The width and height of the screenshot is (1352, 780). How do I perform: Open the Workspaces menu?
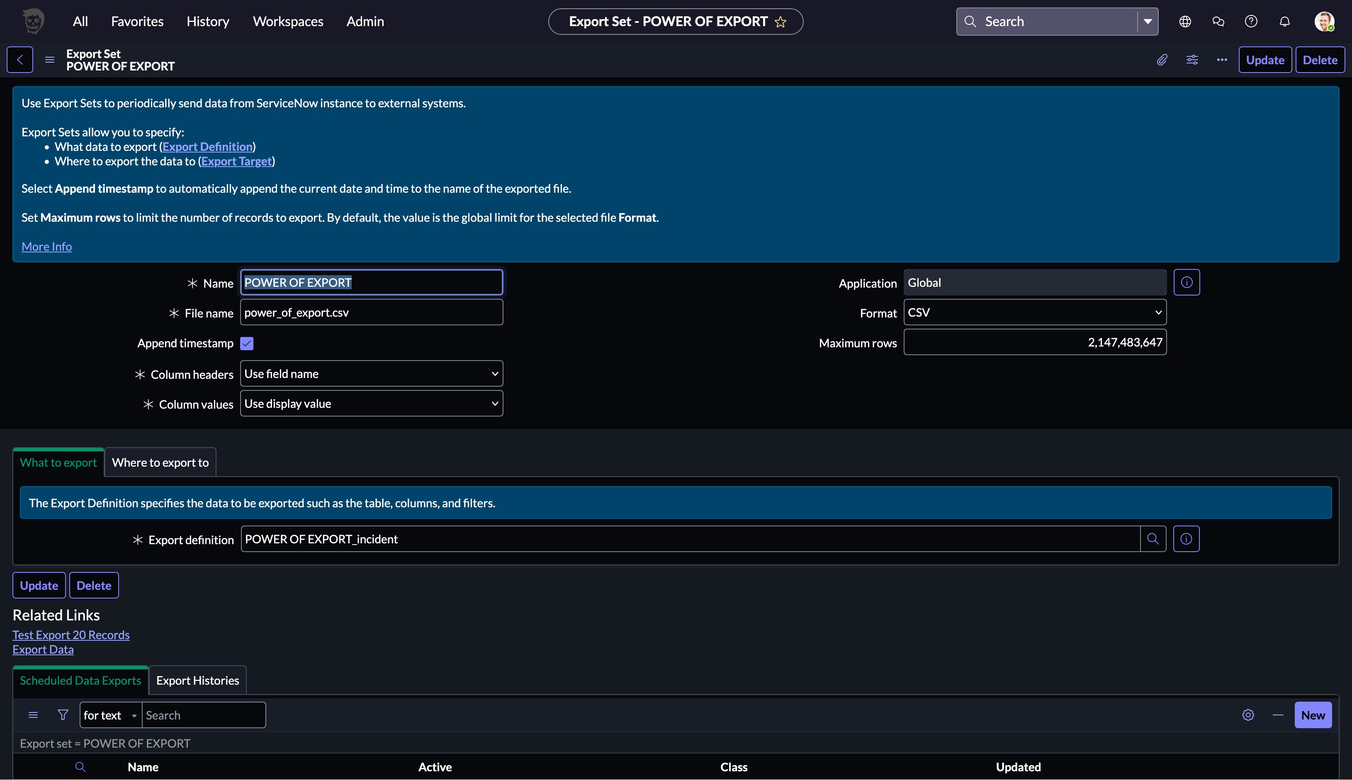click(288, 22)
